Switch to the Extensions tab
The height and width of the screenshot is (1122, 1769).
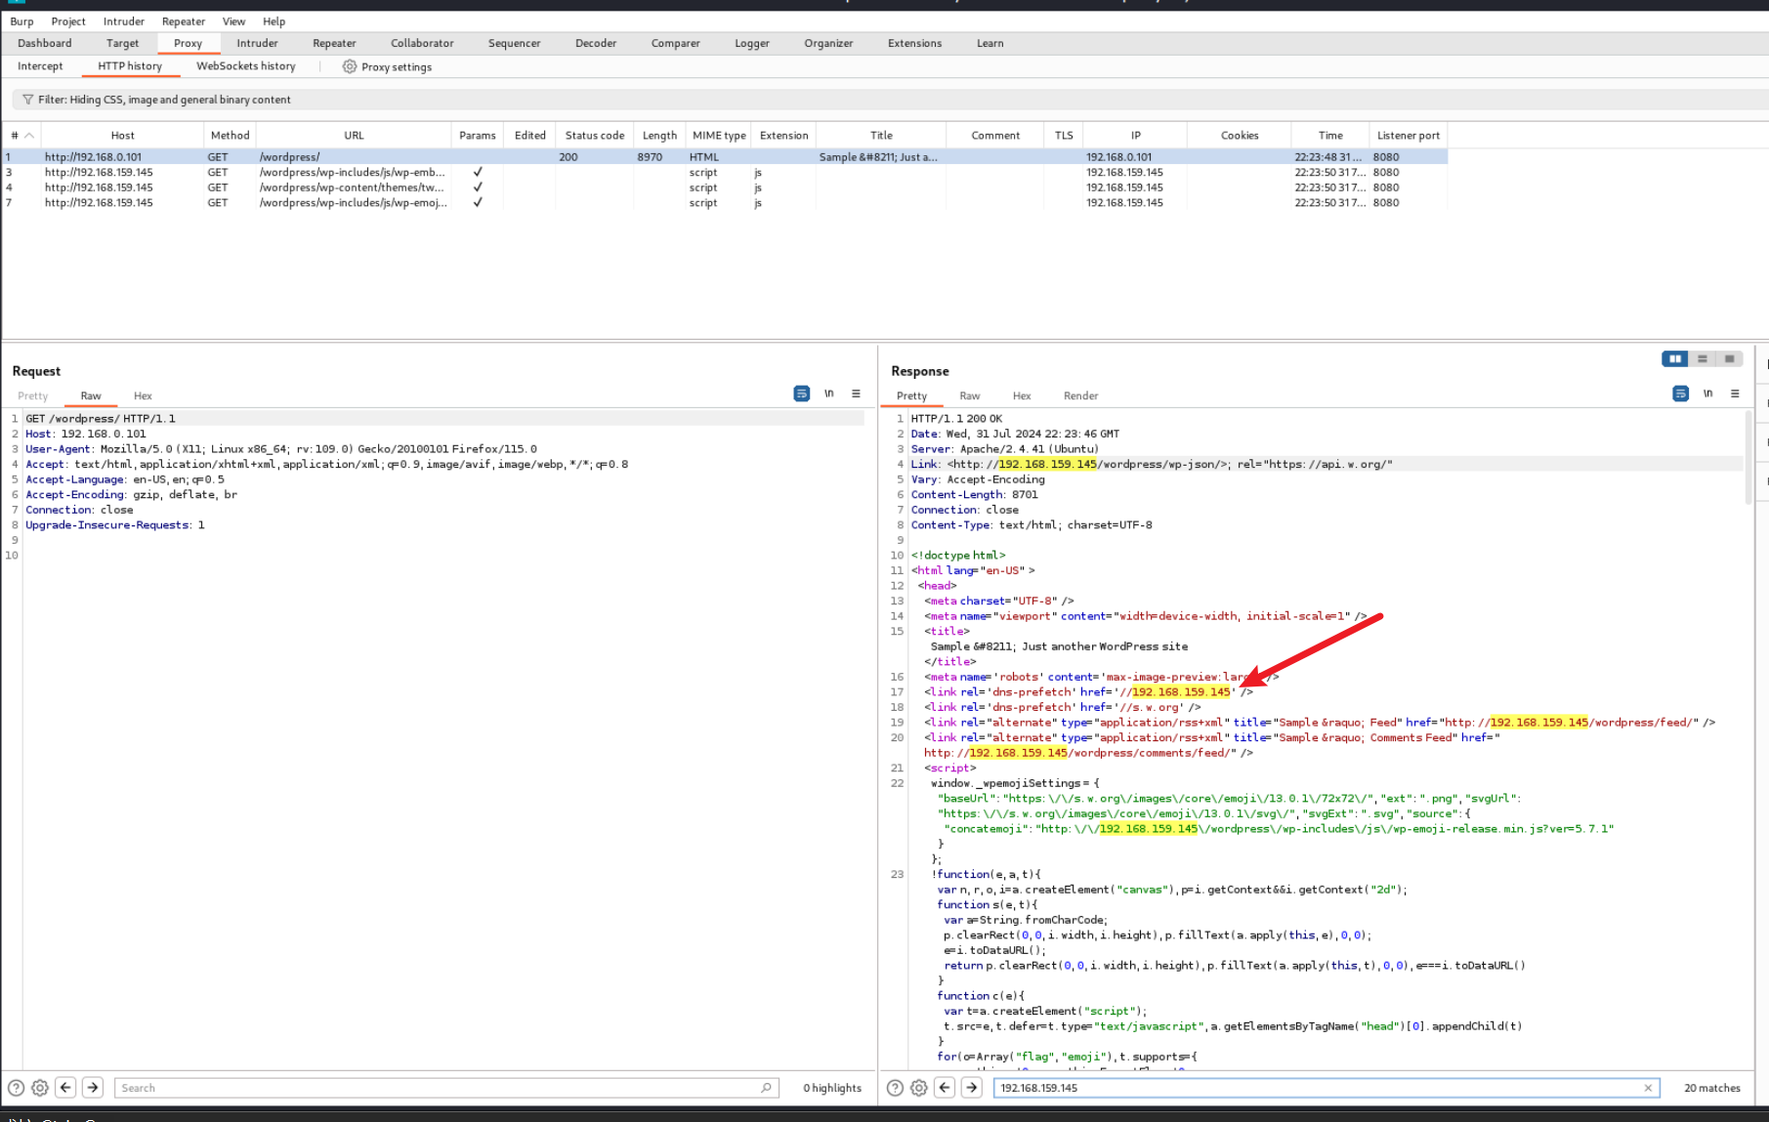pos(915,43)
